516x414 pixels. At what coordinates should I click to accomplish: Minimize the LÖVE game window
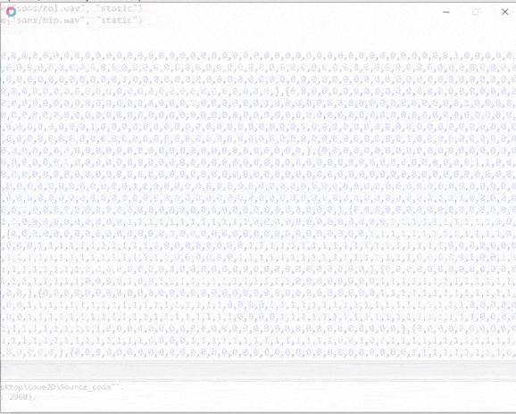pos(446,12)
